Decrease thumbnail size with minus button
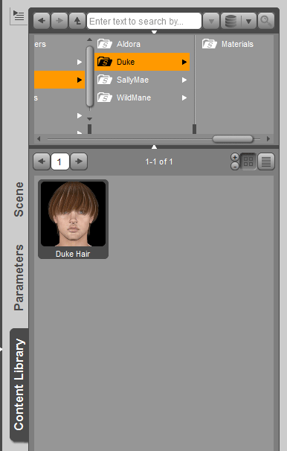Viewport: 287px width, 451px height. 235,166
